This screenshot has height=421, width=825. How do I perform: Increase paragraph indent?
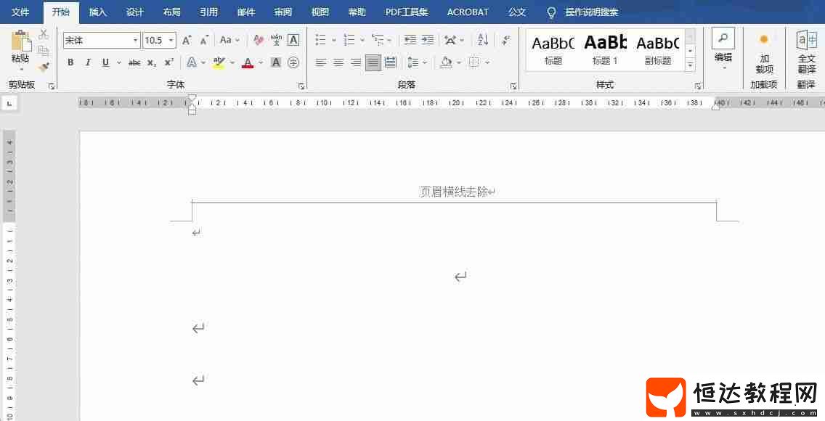pos(428,40)
